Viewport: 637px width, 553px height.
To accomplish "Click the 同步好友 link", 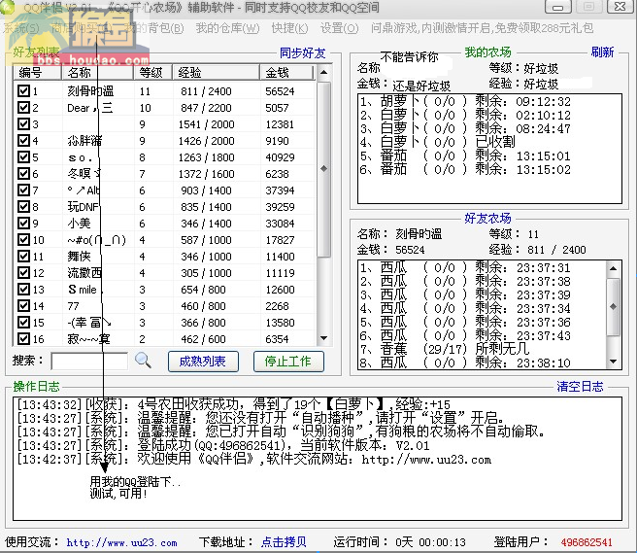I will pos(302,53).
